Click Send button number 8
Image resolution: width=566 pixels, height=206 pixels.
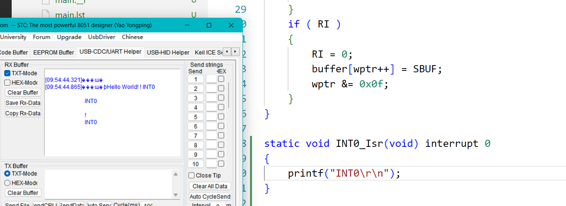pos(195,145)
